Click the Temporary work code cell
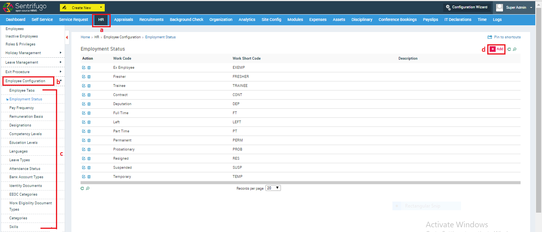This screenshot has height=232, width=542. click(122, 177)
